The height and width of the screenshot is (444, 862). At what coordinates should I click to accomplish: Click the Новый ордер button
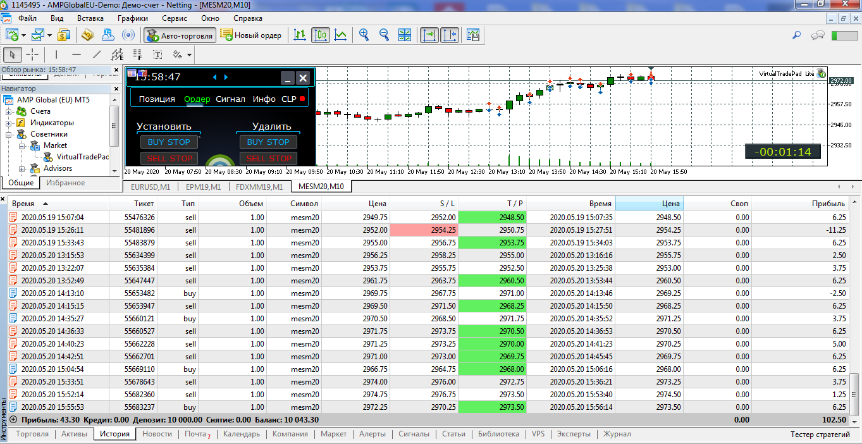click(251, 35)
